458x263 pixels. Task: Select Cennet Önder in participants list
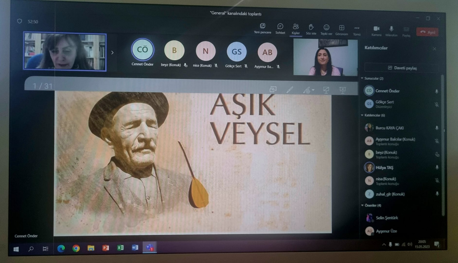click(402, 91)
